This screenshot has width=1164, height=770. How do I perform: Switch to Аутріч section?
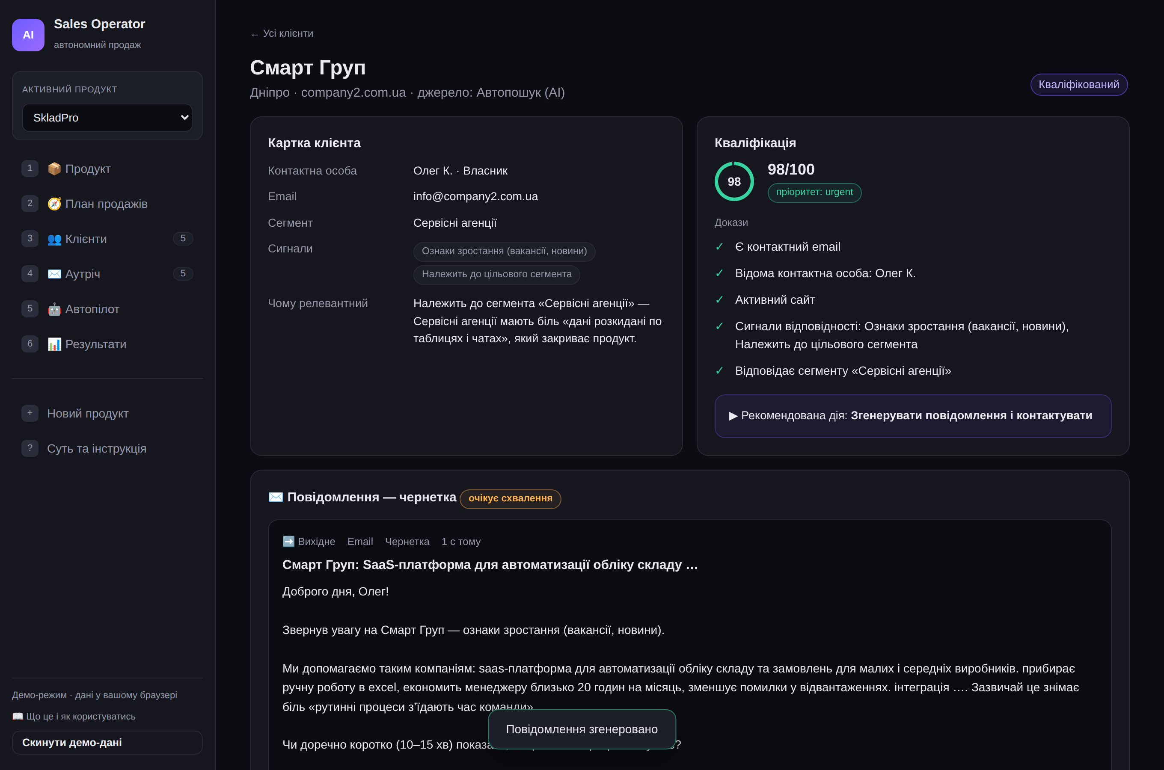107,274
